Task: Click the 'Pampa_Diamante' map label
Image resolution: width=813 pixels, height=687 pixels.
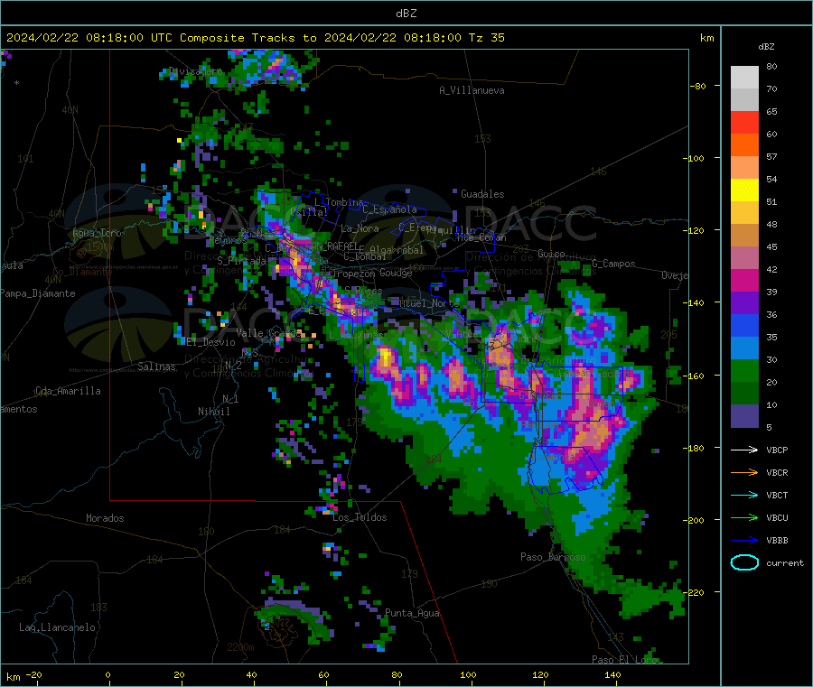Action: tap(37, 293)
